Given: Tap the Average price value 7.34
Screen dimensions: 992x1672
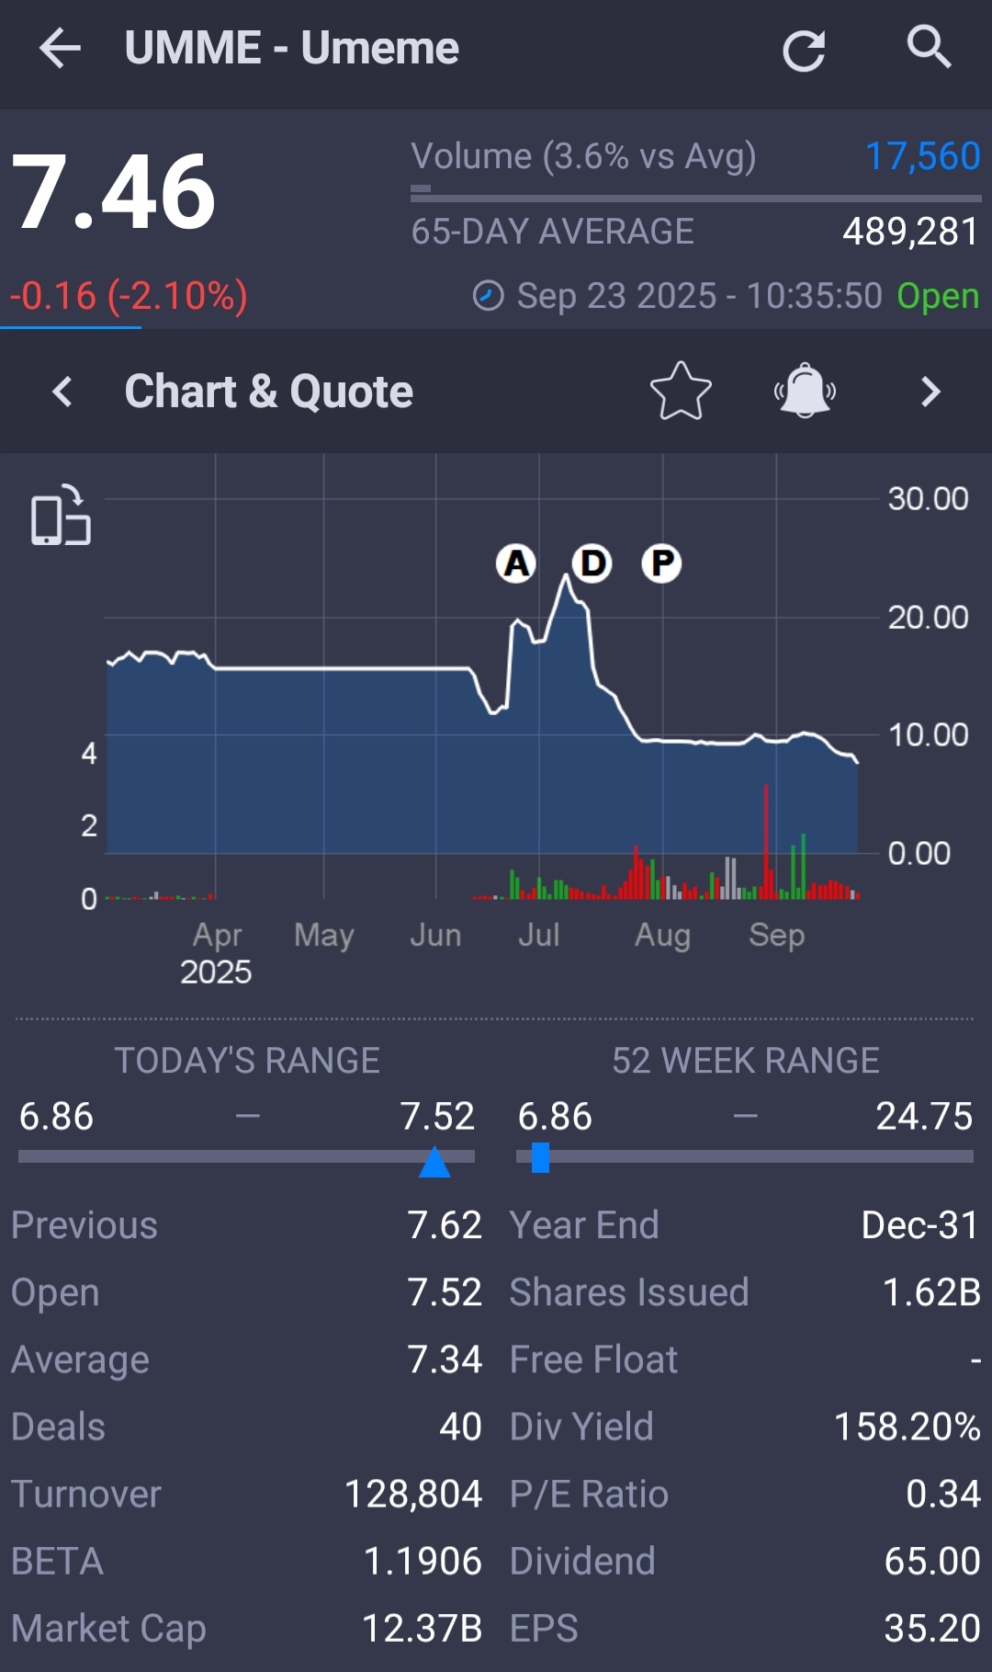Looking at the screenshot, I should pos(445,1359).
